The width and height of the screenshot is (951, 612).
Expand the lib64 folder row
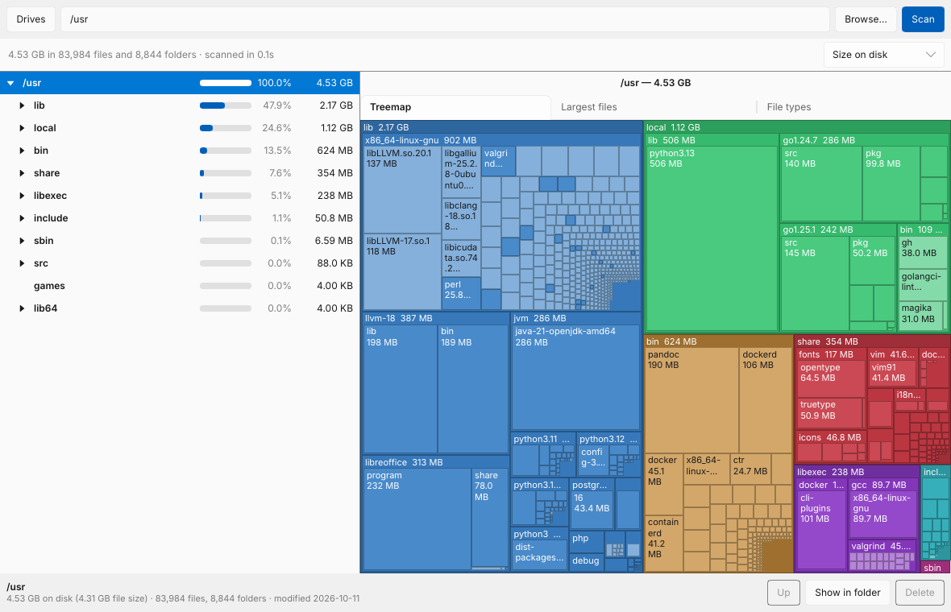[x=22, y=308]
